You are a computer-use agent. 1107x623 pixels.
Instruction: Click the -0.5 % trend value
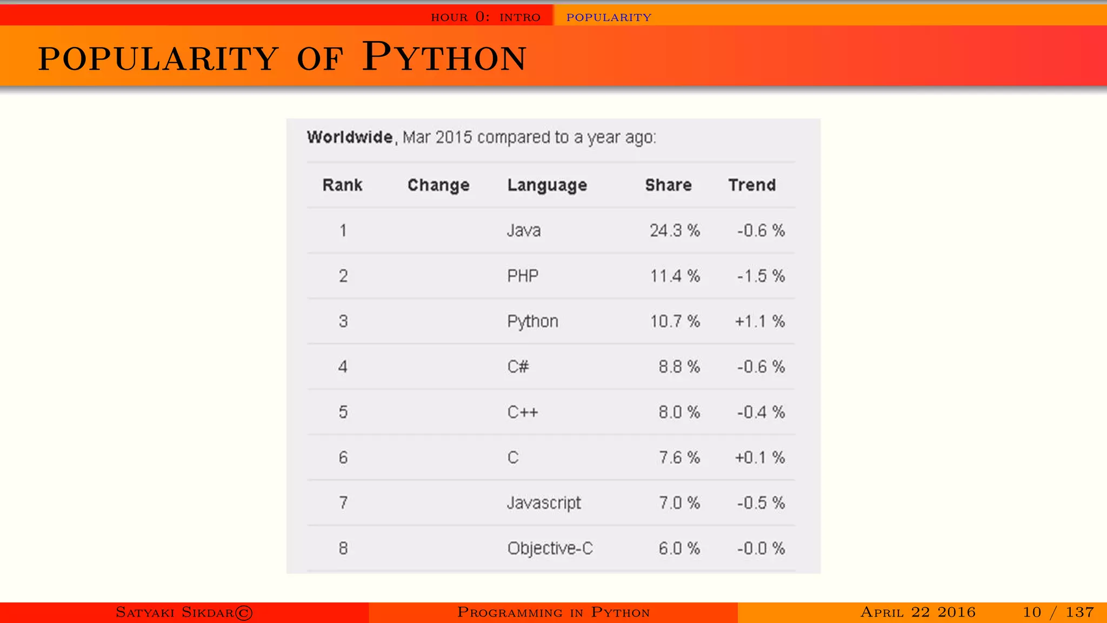click(x=761, y=503)
